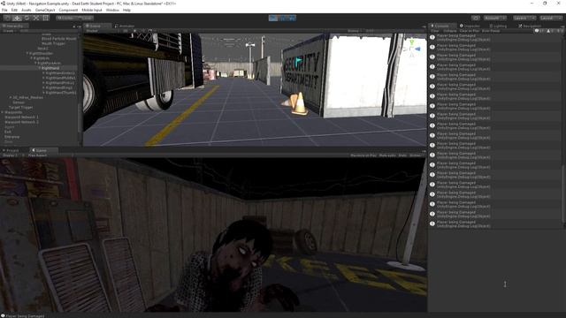The width and height of the screenshot is (566, 318).
Task: Collapse the RightHand tree item
Action: point(40,68)
